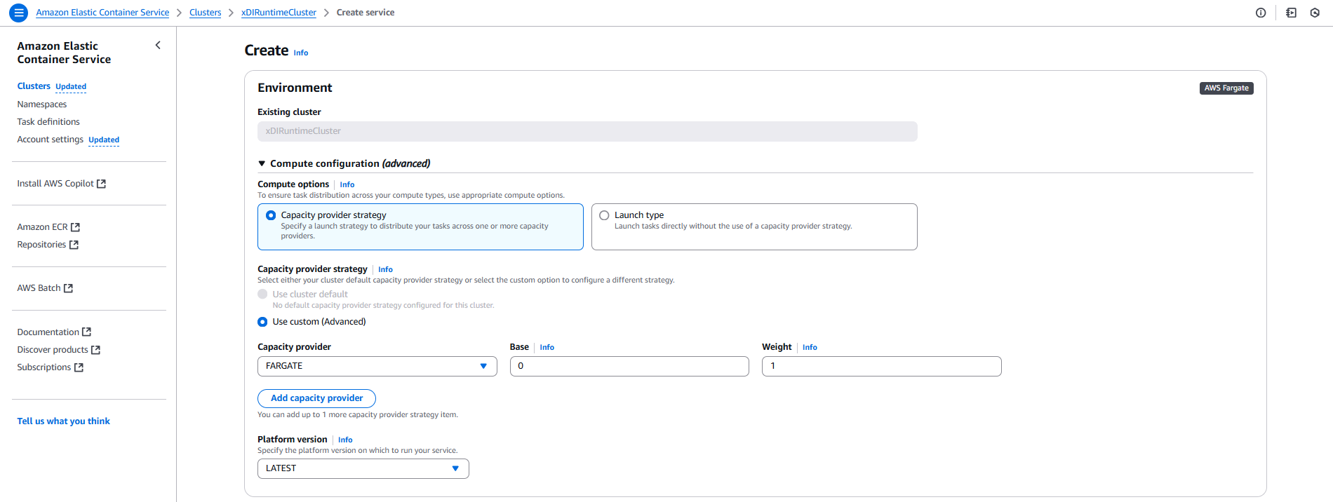Select Launch type compute option
This screenshot has width=1333, height=502.
pyautogui.click(x=754, y=226)
